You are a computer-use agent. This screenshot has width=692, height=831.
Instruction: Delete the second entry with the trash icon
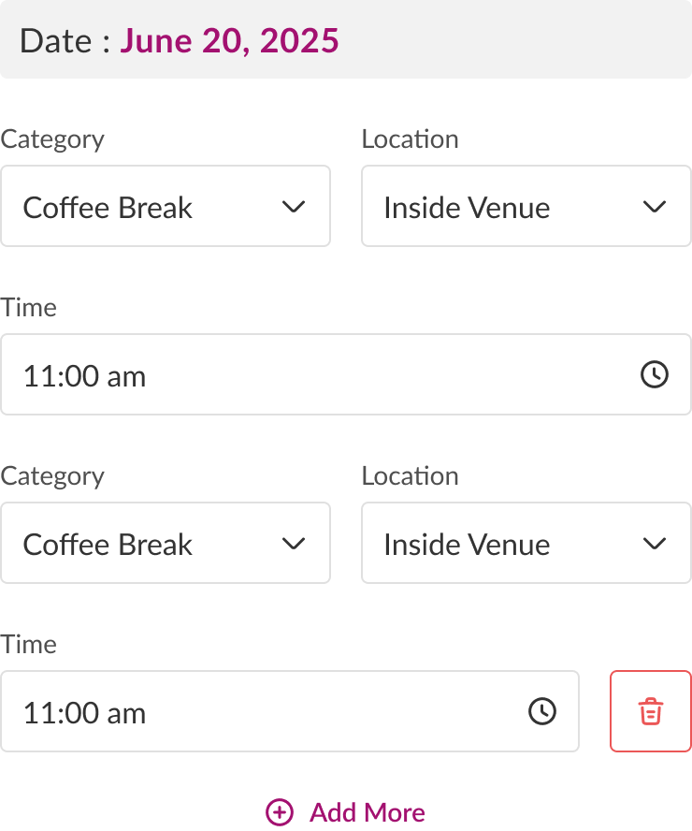[651, 711]
